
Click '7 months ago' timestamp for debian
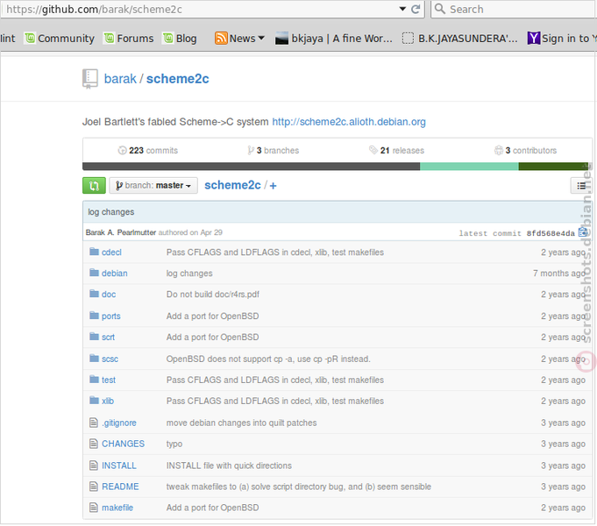559,274
